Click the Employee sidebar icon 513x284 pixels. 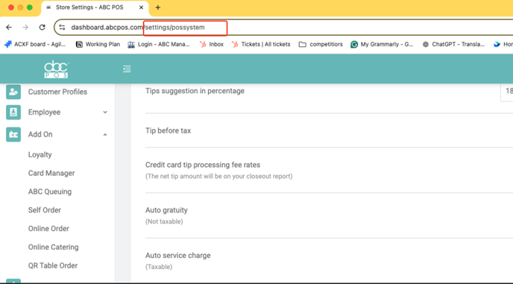tap(13, 113)
